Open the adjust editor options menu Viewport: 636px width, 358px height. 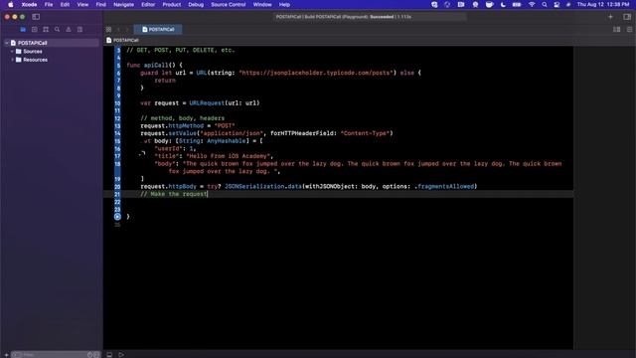pos(629,29)
